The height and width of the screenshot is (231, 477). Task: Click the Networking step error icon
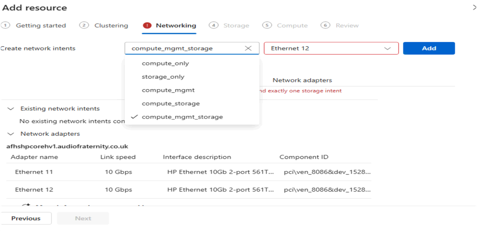click(x=147, y=26)
